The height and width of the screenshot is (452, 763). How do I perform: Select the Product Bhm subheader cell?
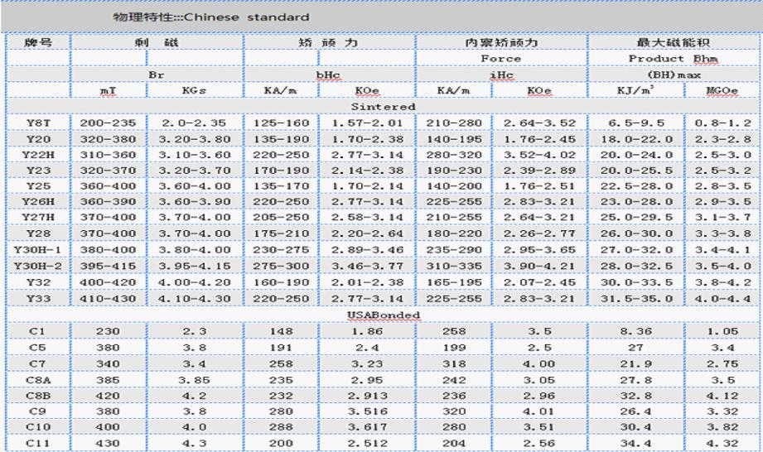tap(673, 59)
